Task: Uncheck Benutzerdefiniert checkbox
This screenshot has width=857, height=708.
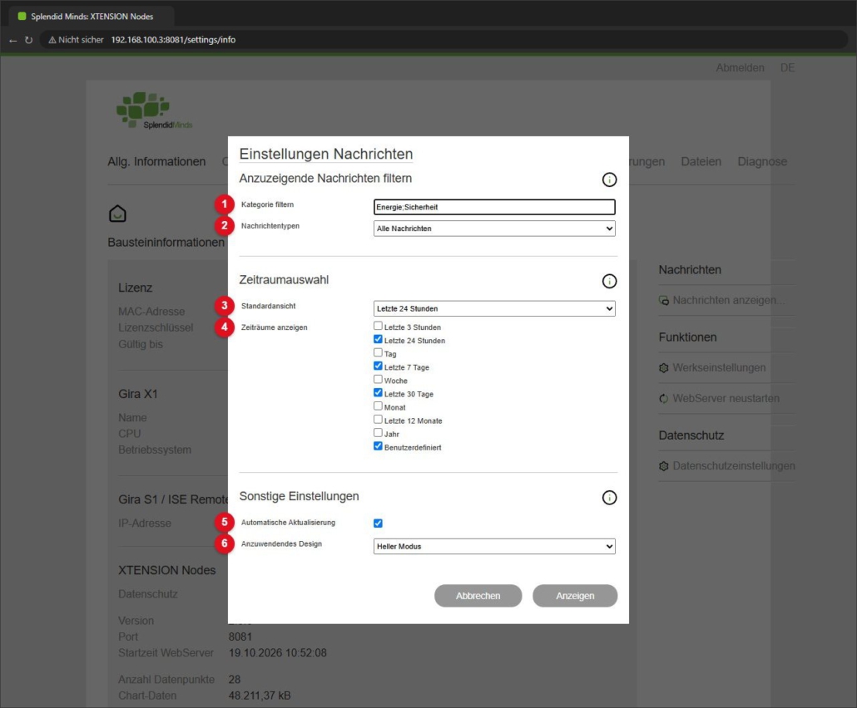Action: coord(378,446)
